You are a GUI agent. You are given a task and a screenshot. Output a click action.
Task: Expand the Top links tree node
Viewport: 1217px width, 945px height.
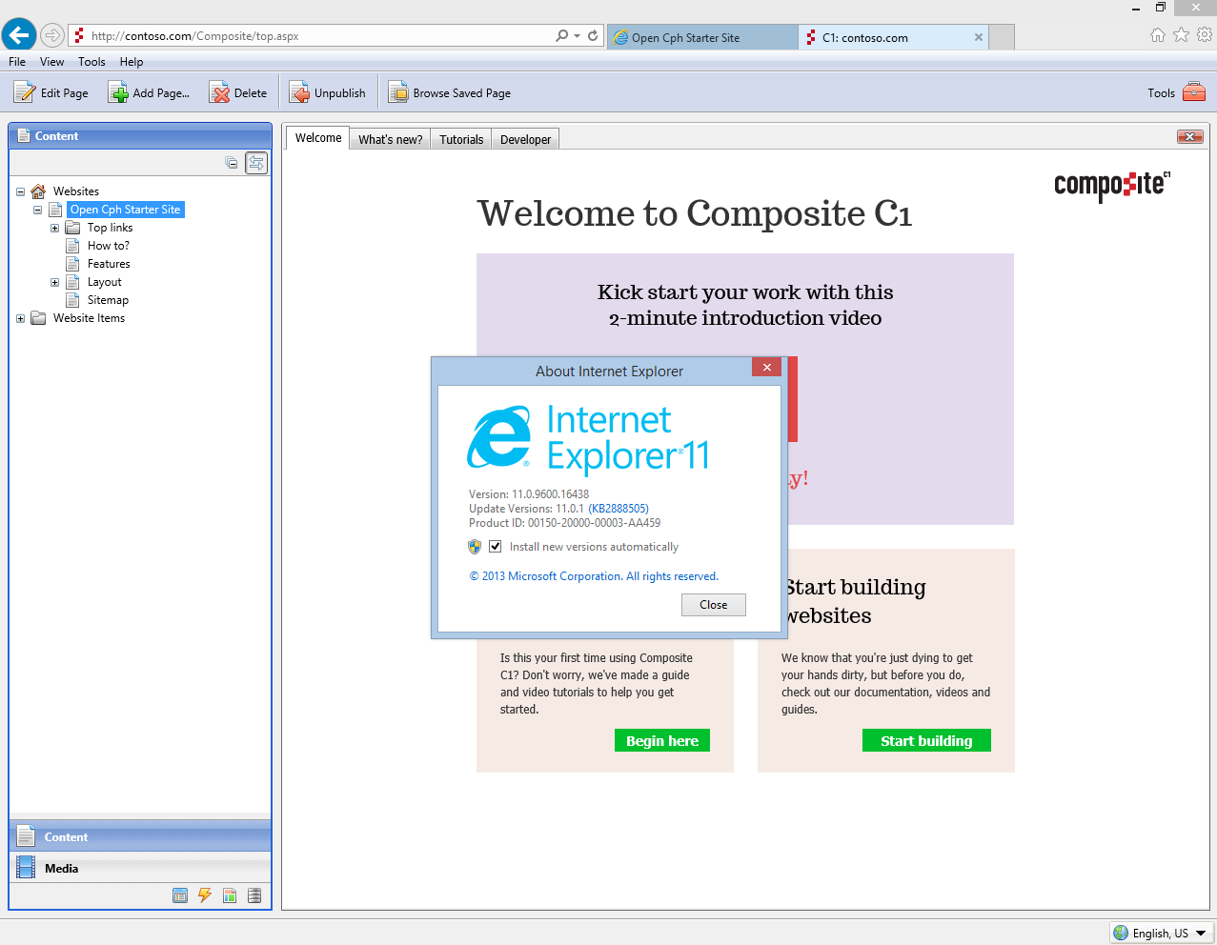point(54,228)
